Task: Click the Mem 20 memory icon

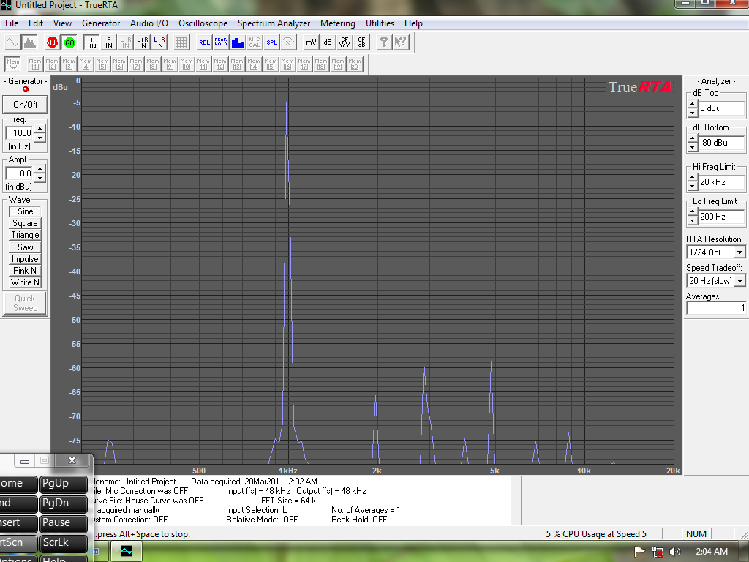Action: point(355,64)
